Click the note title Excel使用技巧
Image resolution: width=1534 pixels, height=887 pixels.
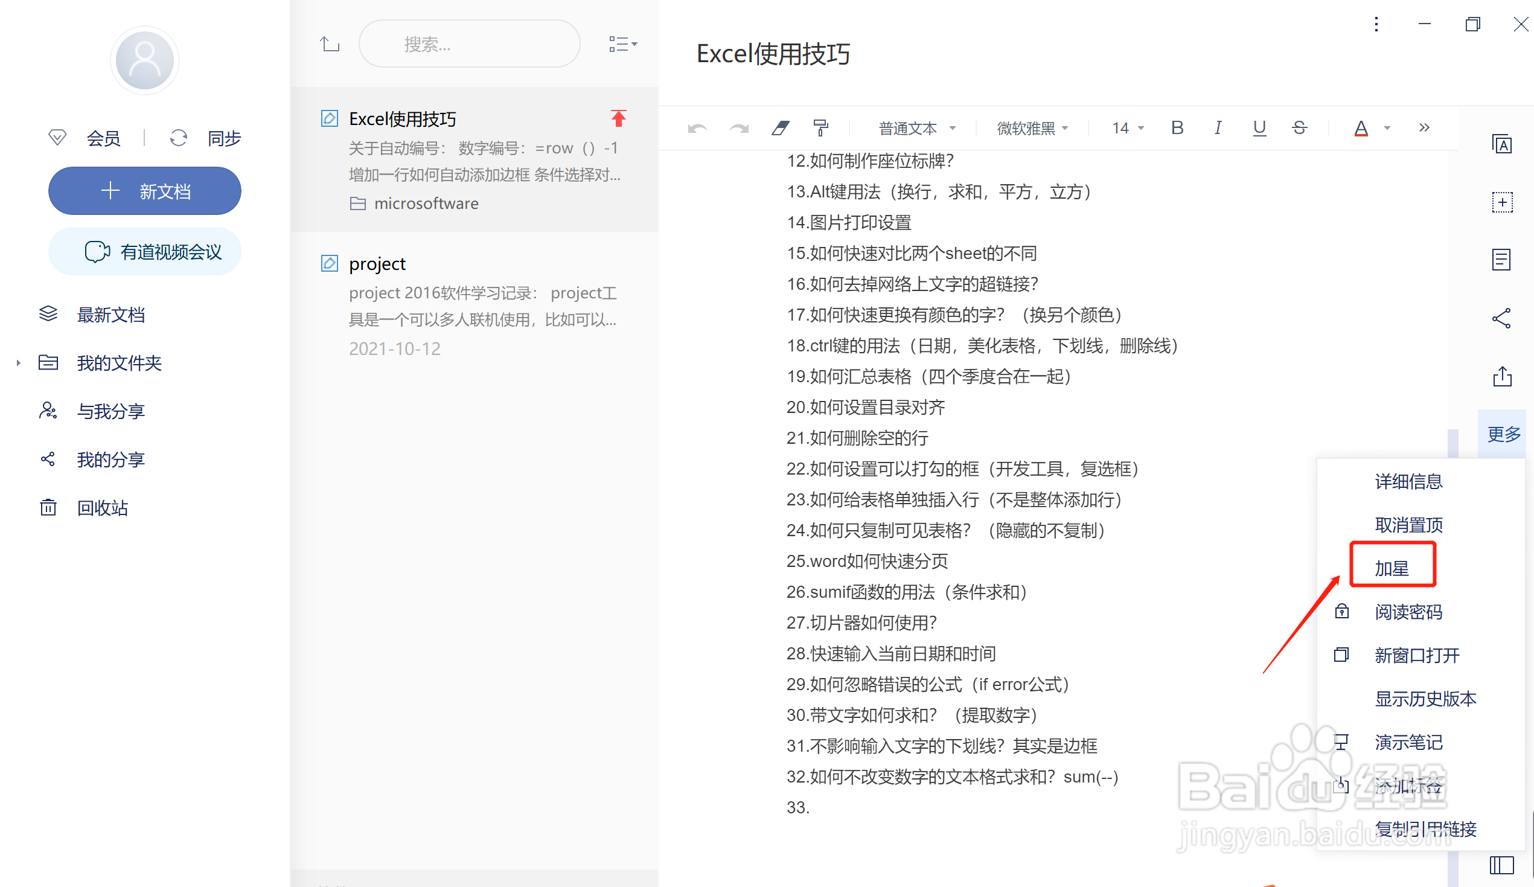point(773,54)
